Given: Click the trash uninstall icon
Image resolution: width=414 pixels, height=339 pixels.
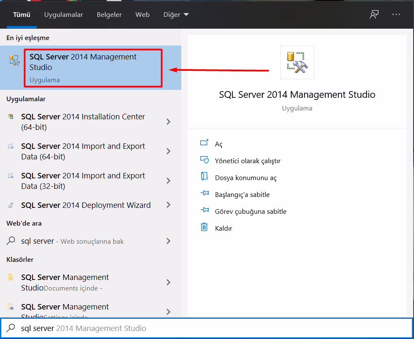Looking at the screenshot, I should pos(204,227).
